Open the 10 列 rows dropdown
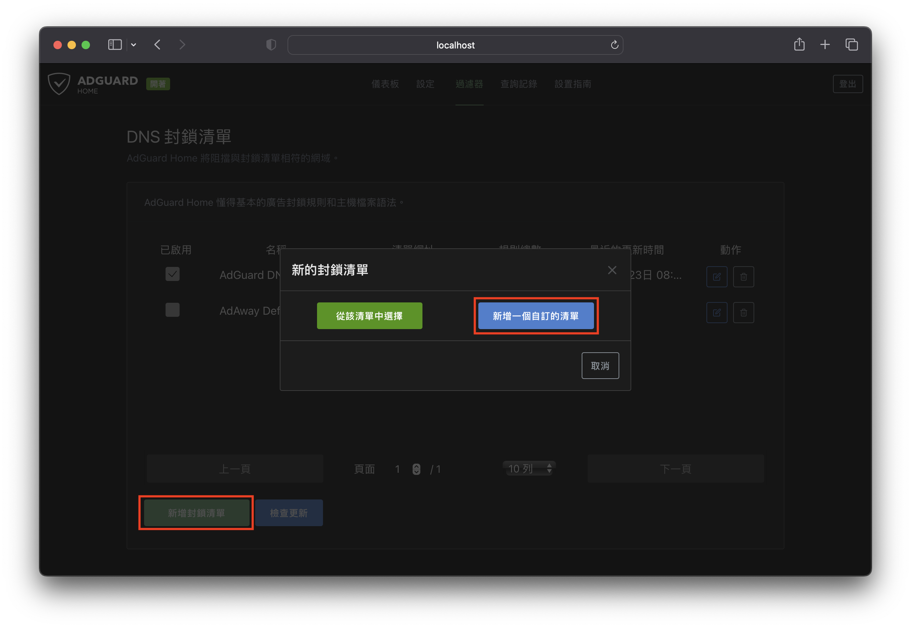This screenshot has height=628, width=911. tap(530, 468)
